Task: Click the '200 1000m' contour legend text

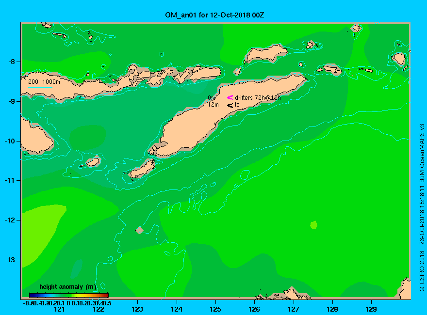Action: coord(44,81)
